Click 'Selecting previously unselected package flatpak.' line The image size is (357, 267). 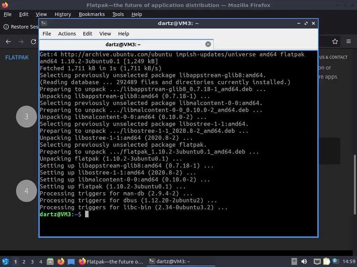point(123,145)
